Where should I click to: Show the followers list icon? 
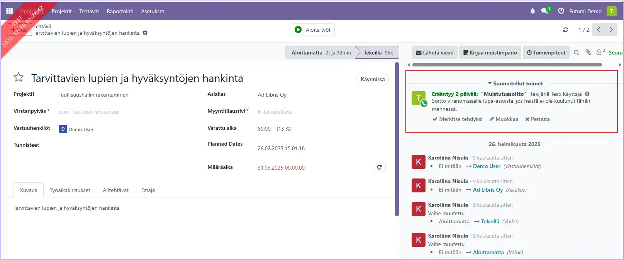point(600,52)
